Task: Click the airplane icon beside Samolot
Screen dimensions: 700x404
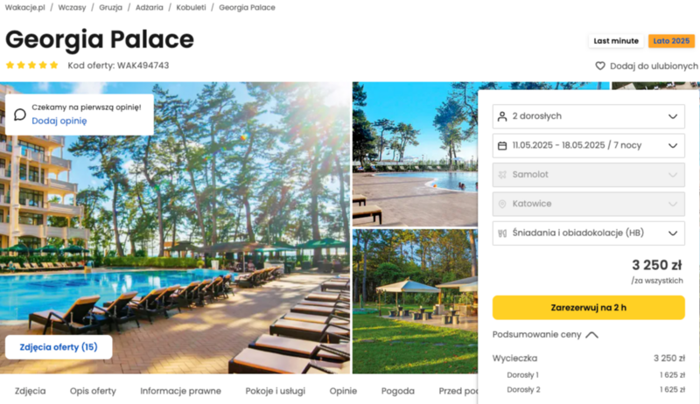Action: click(502, 175)
